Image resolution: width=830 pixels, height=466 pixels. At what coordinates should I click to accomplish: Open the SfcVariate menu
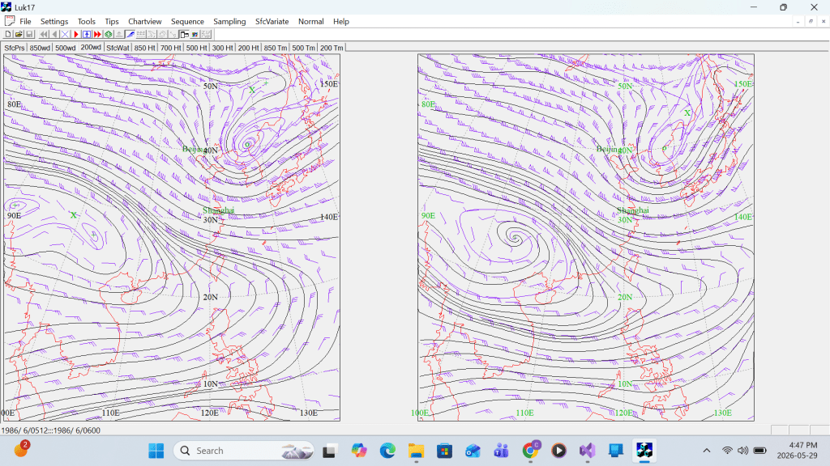click(x=272, y=22)
